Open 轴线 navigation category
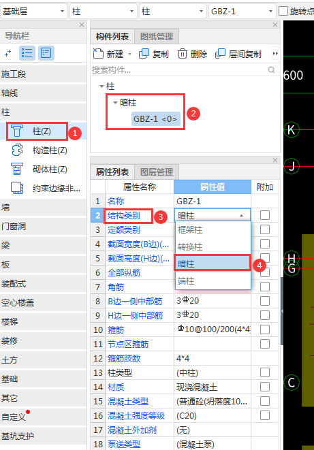 point(43,93)
